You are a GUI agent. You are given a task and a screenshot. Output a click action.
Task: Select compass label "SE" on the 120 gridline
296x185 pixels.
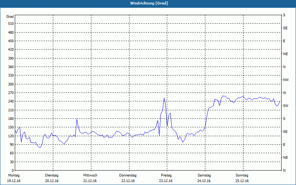tap(285, 132)
